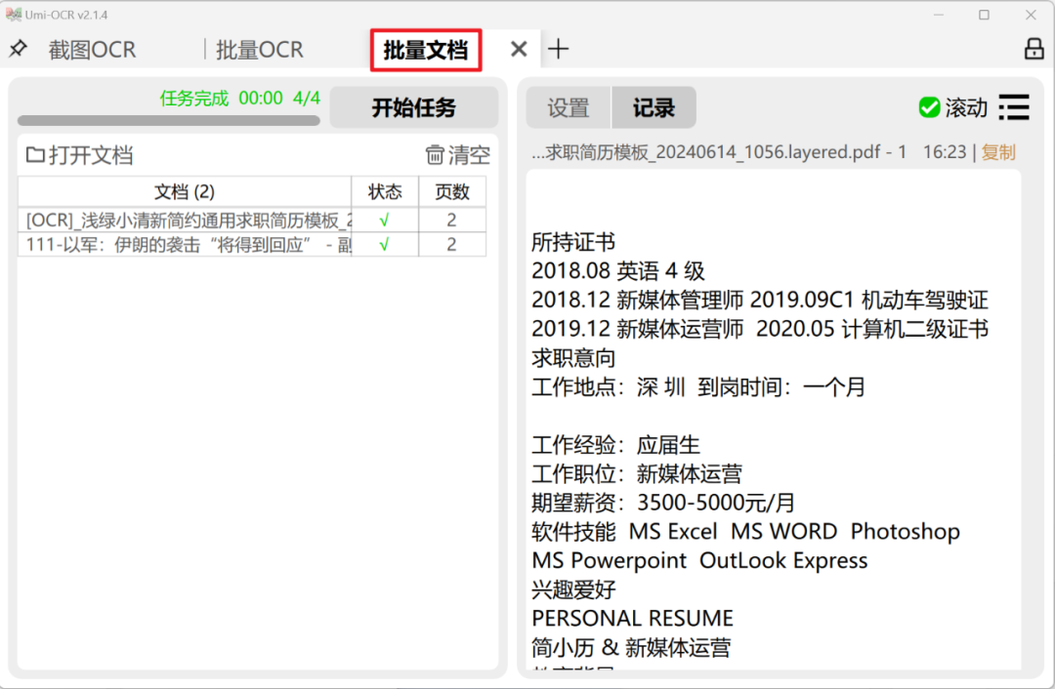Click the lock icon at the top right
Screen dimensions: 1055x689
1034,48
